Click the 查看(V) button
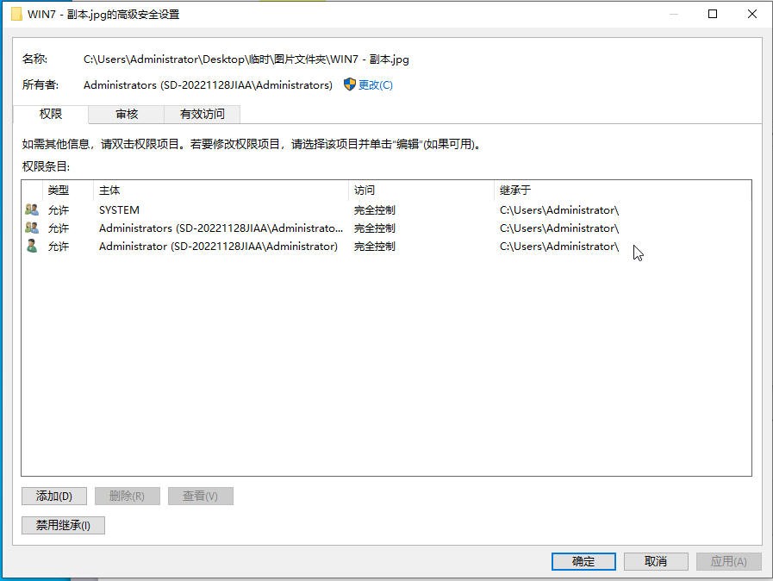This screenshot has height=581, width=773. 200,496
